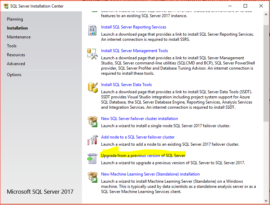
Task: Click Add node to a SQL Server failover cluster
Action: coord(138,137)
